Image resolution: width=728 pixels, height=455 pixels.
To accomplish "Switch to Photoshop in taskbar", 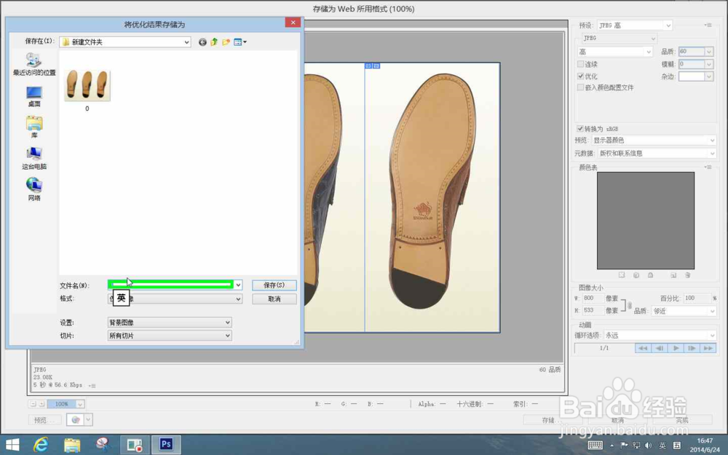I will 166,445.
